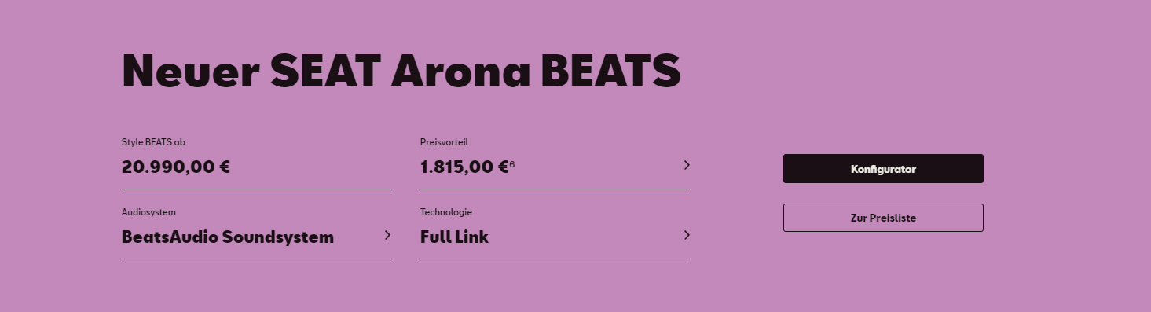Expand the BeatsAudio Soundsystem chevron arrow

[x=387, y=235]
